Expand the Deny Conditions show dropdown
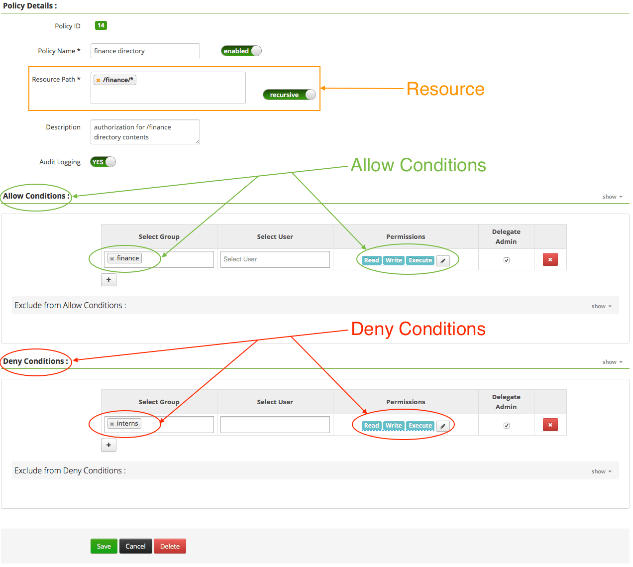The height and width of the screenshot is (567, 633). 612,362
